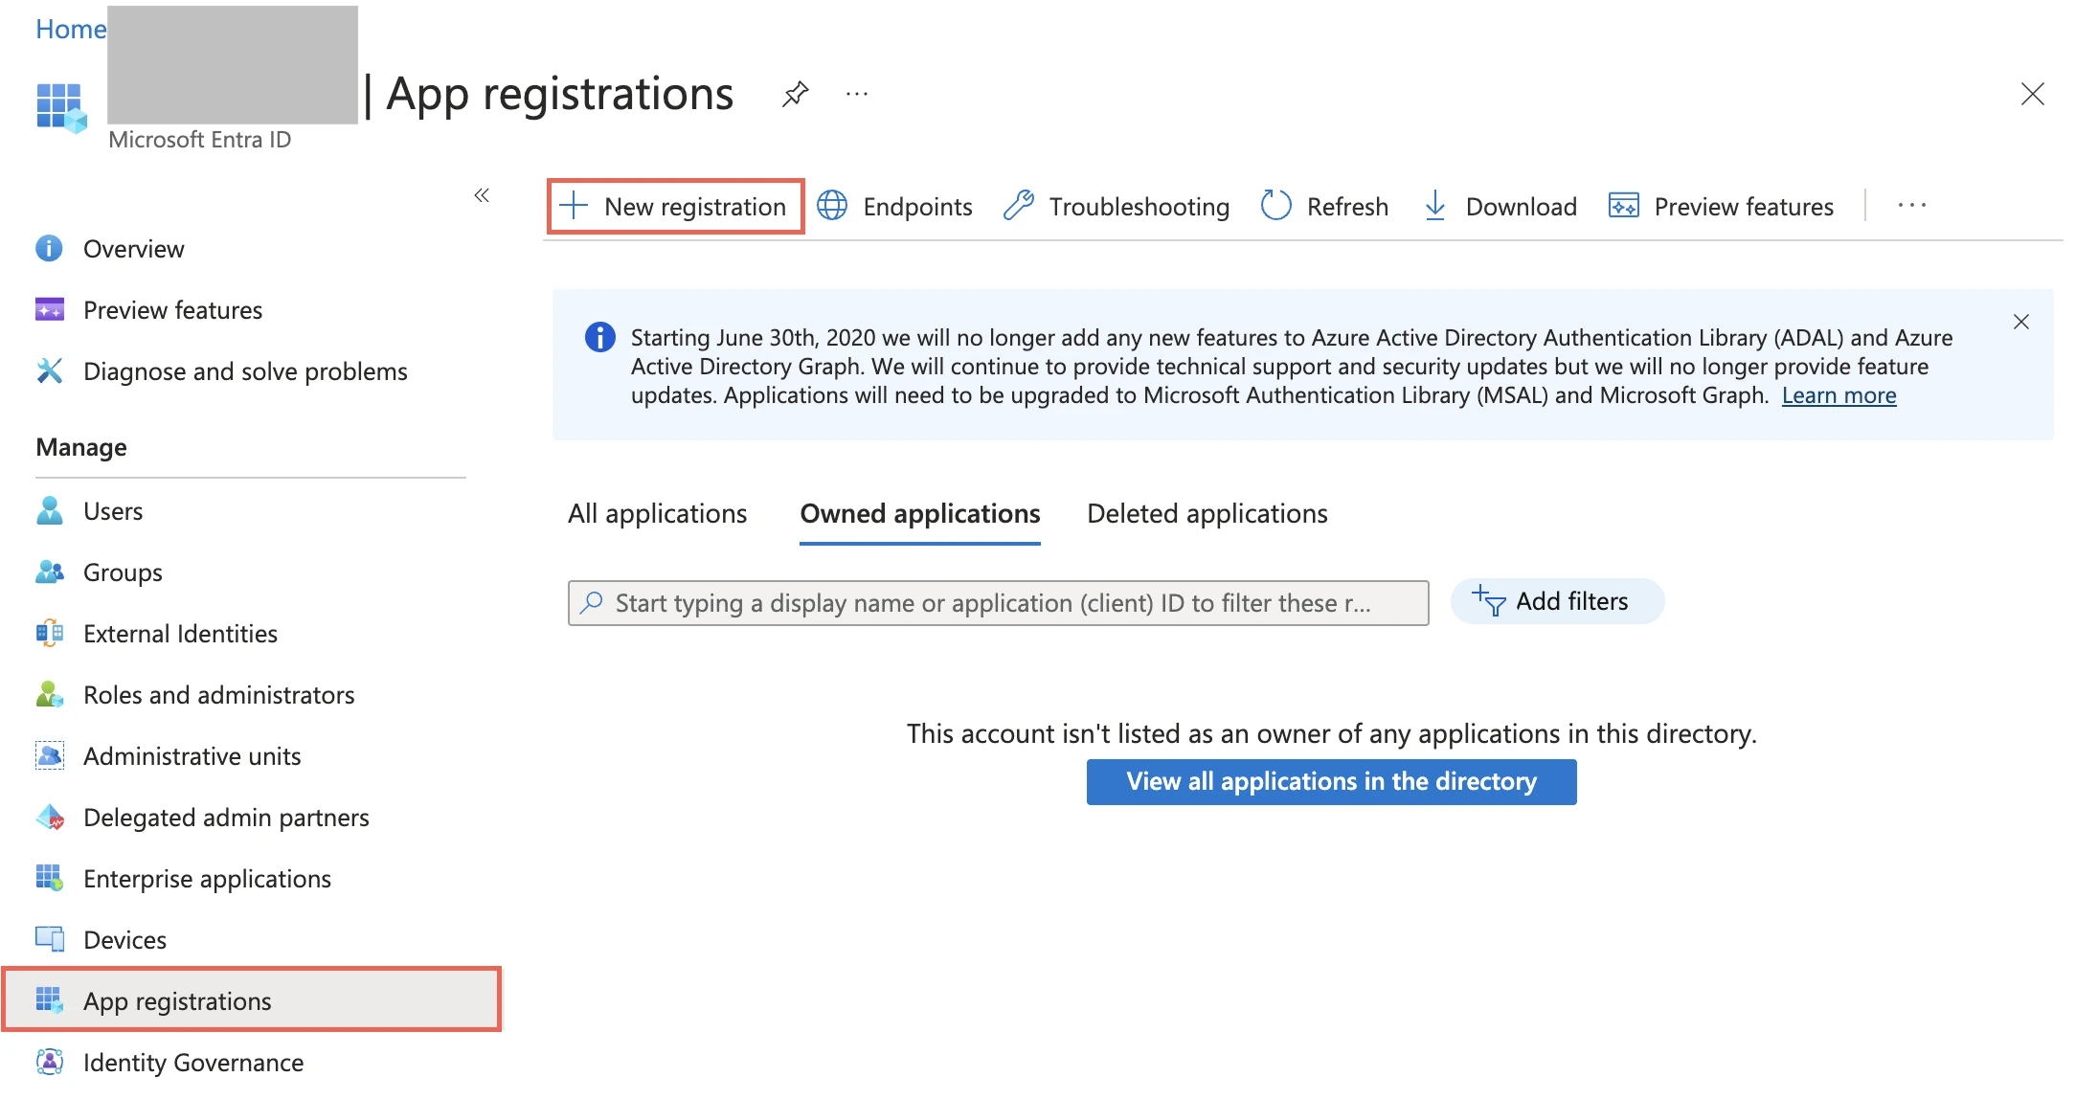This screenshot has height=1099, width=2098.
Task: Open Identity Governance
Action: pyautogui.click(x=193, y=1063)
